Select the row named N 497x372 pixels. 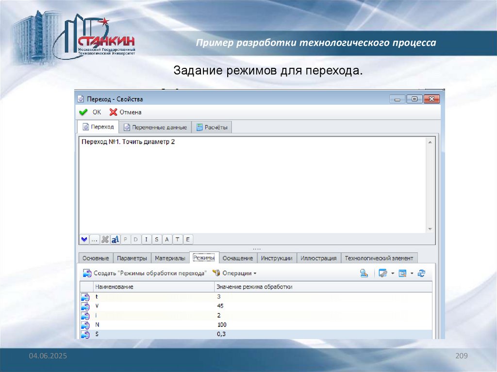(256, 325)
